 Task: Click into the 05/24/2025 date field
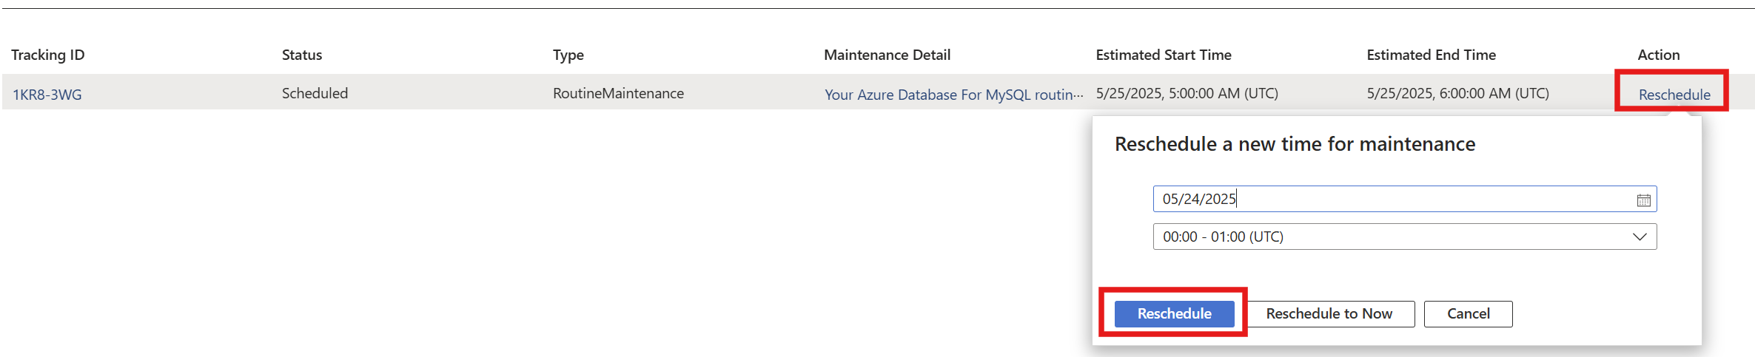pos(1405,199)
